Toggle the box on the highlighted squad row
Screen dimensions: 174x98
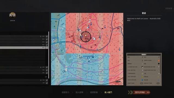pyautogui.click(x=47, y=48)
